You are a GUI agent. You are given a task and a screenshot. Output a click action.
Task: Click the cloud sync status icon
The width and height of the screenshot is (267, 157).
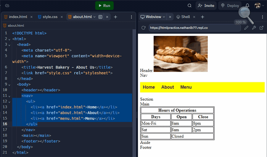pos(7,6)
